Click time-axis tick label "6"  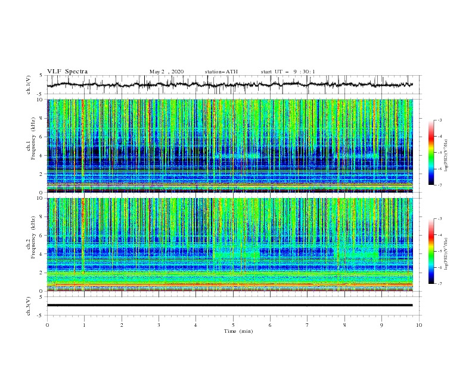click(x=270, y=325)
